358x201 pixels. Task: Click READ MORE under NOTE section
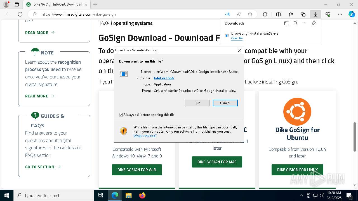pyautogui.click(x=40, y=96)
